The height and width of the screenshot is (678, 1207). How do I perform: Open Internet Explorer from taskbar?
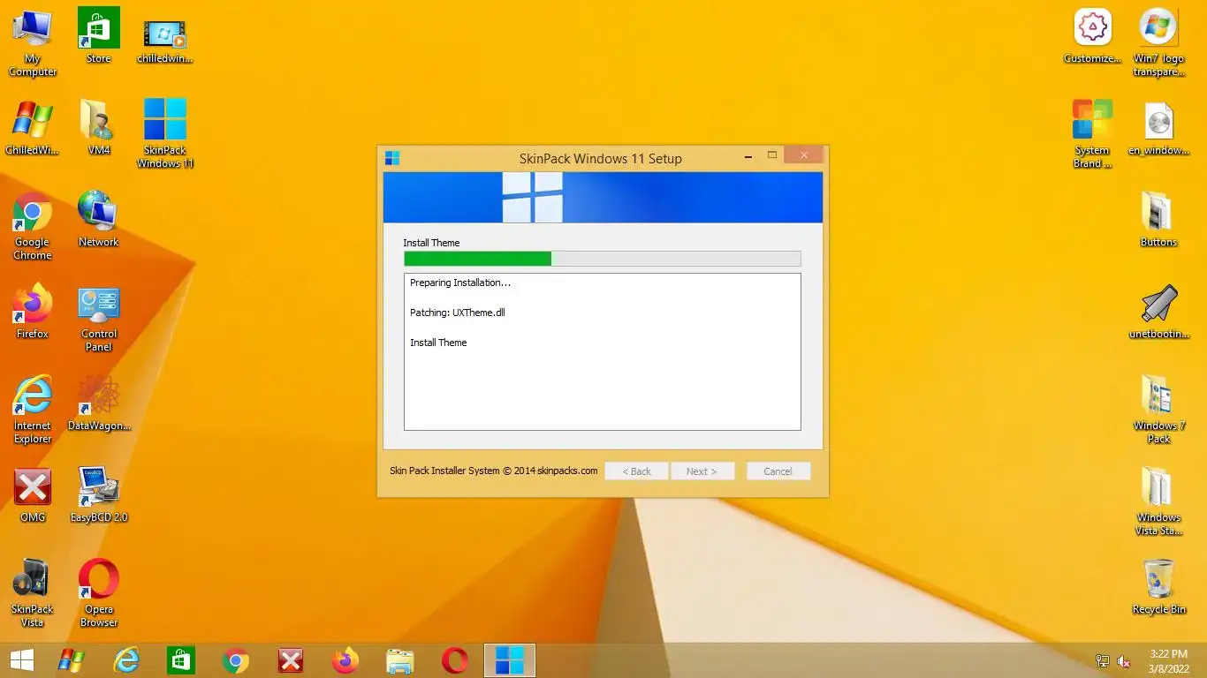pyautogui.click(x=126, y=660)
